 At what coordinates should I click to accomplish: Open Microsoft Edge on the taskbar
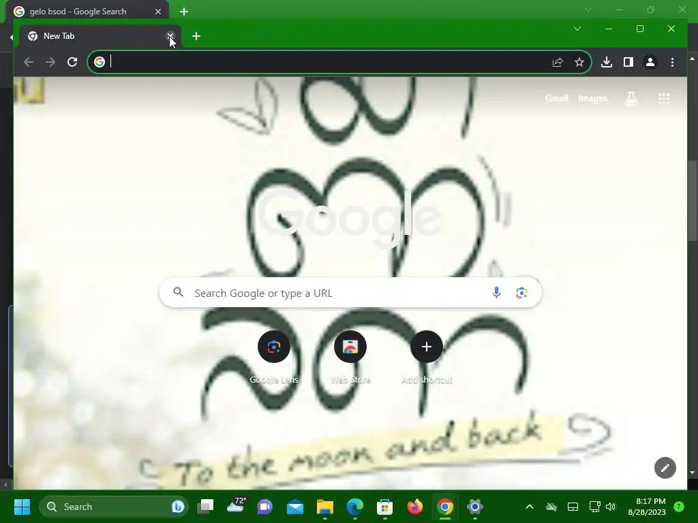pos(354,507)
